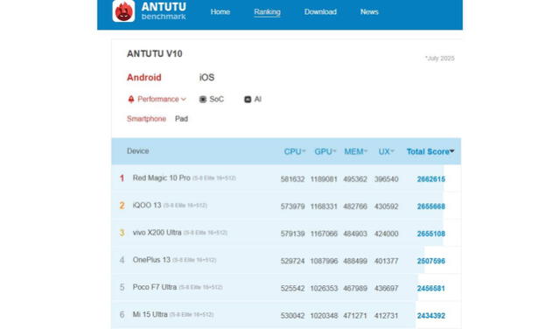The height and width of the screenshot is (329, 560).
Task: Click the Performance bell icon
Action: (x=131, y=99)
